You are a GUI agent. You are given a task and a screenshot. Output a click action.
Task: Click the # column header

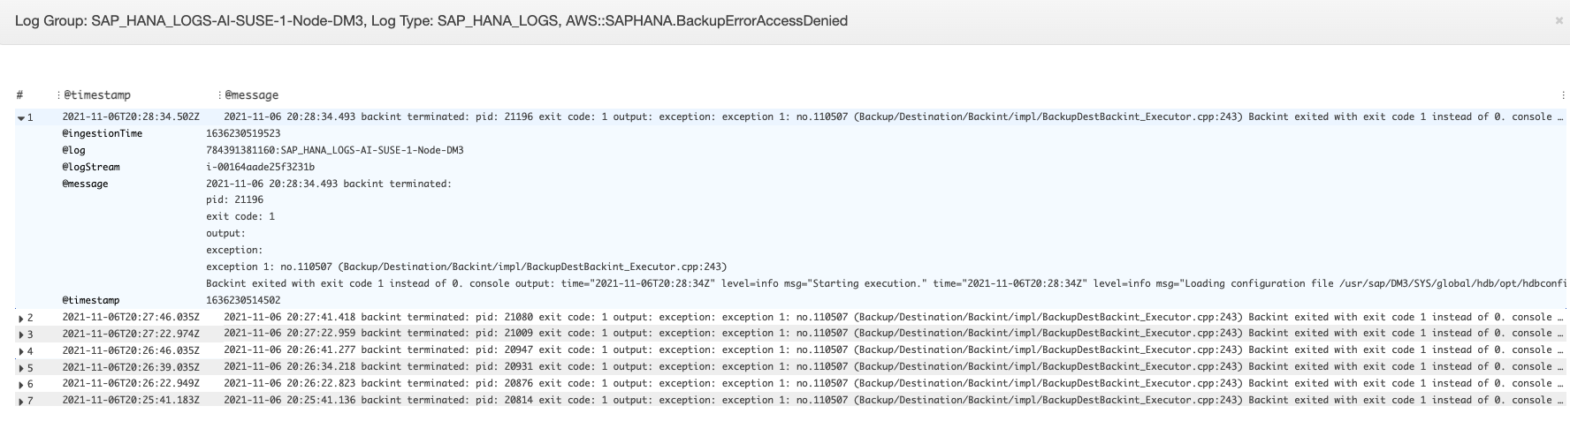[19, 95]
